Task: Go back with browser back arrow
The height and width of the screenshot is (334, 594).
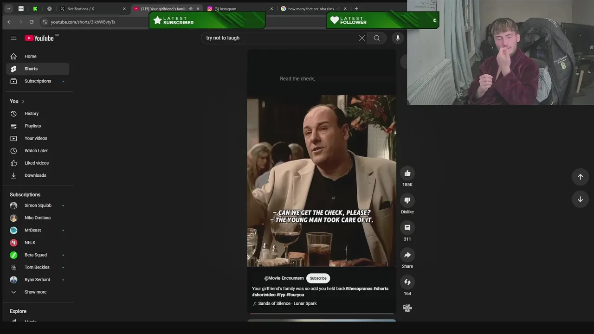Action: pos(9,22)
